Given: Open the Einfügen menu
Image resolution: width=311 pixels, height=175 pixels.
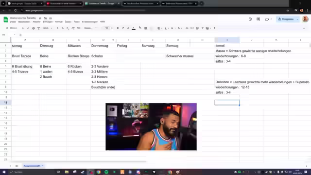Looking at the screenshot, I should 48,22.
